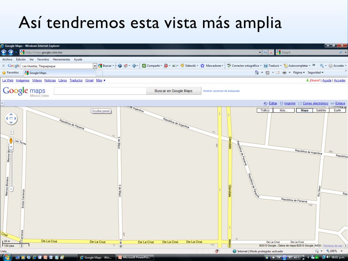Open the Página dropdown menu
This screenshot has width=348, height=261.
point(299,72)
